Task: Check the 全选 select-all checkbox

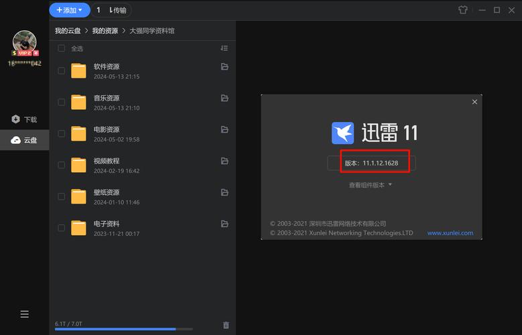Action: coord(62,48)
